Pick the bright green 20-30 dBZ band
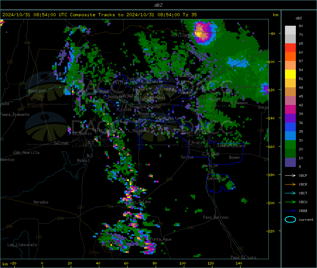Image resolution: width=317 pixels, height=268 pixels. [290, 144]
